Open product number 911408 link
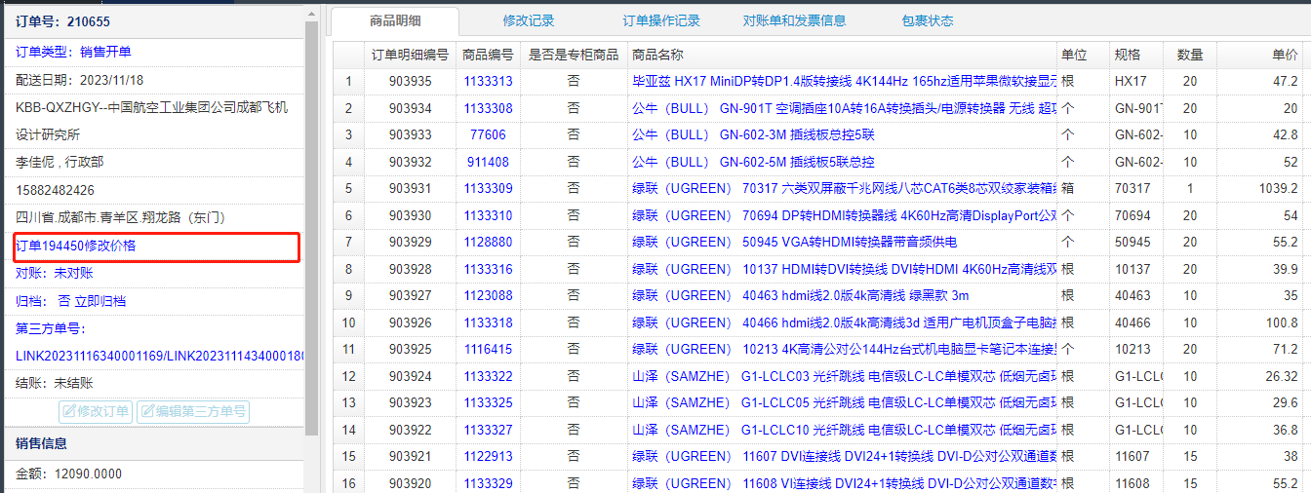The width and height of the screenshot is (1311, 493). click(488, 162)
